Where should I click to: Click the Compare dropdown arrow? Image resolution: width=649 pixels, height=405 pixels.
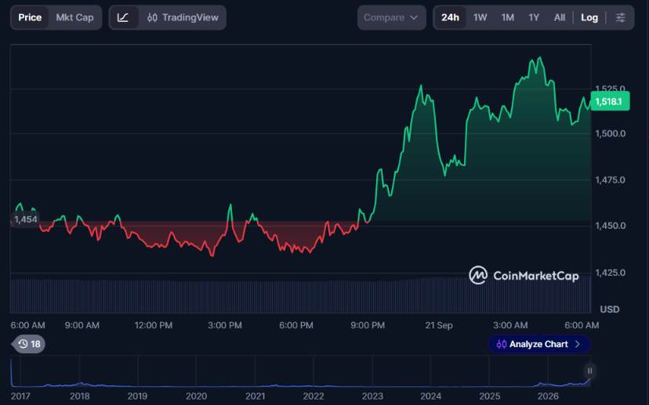(414, 18)
